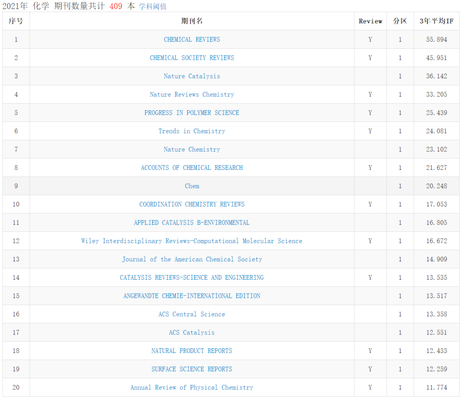Select the IF value 24.081
This screenshot has height=397, width=462.
pos(437,131)
